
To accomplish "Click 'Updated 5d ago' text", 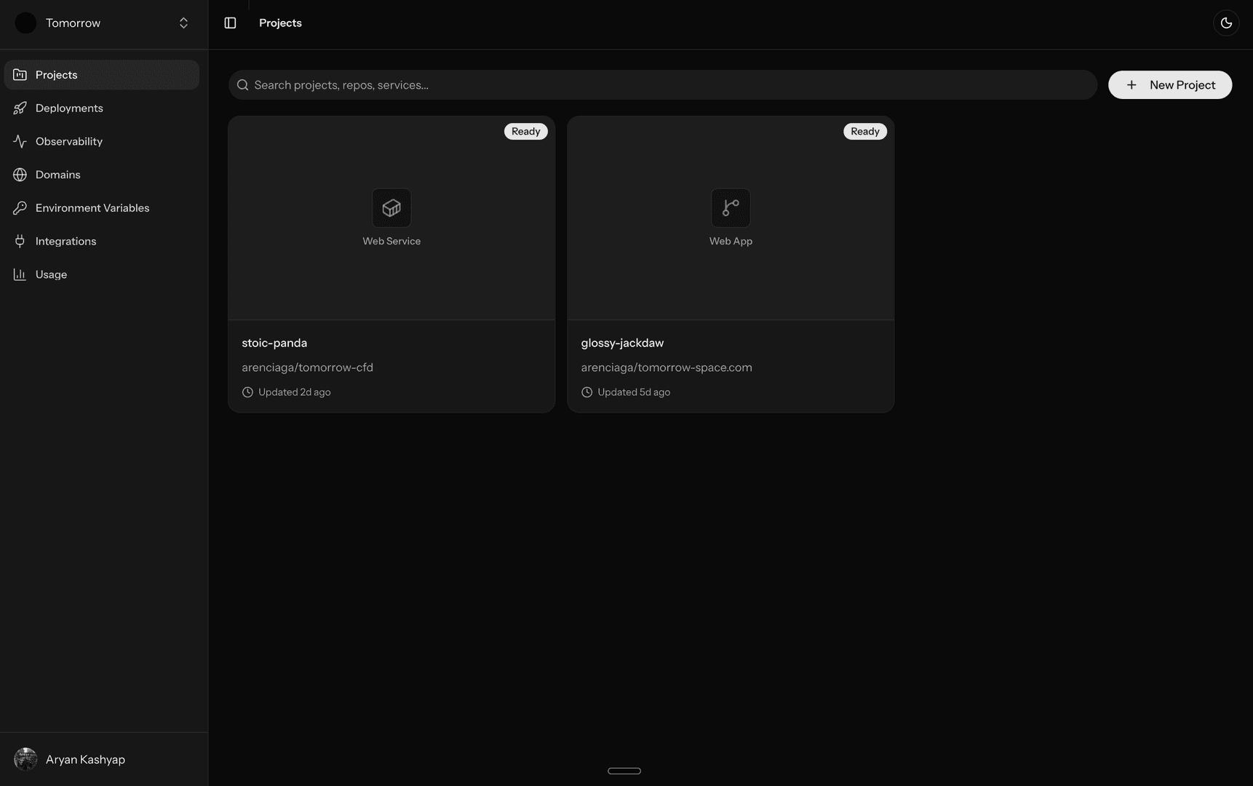I will click(634, 392).
